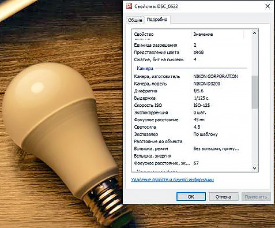The height and width of the screenshot is (228, 275).
Task: Select the Скорость ISO property
Action: pos(148,105)
